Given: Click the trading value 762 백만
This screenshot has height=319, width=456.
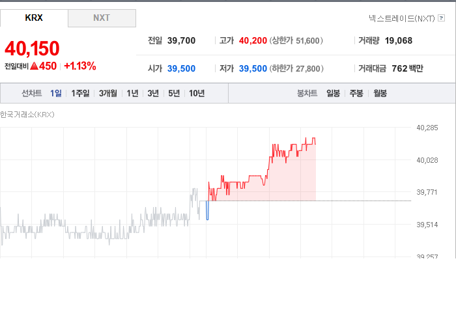Looking at the screenshot, I should 407,68.
